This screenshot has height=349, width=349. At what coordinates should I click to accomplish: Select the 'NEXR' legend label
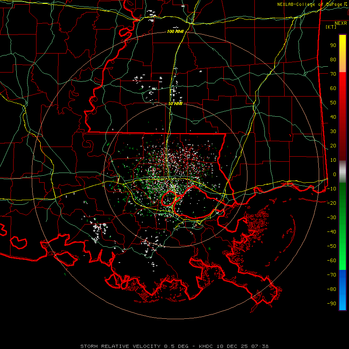point(340,23)
